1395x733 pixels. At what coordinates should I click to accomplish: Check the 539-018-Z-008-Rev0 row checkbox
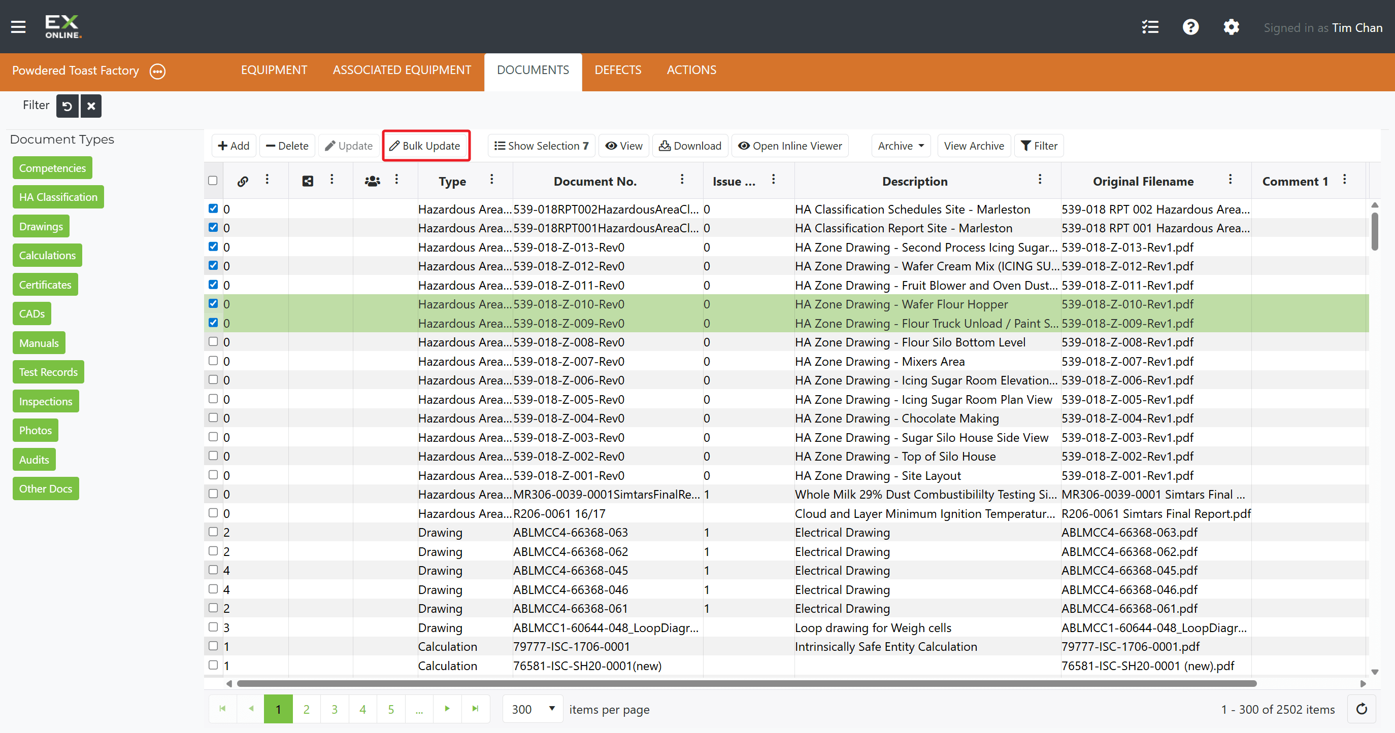click(213, 341)
